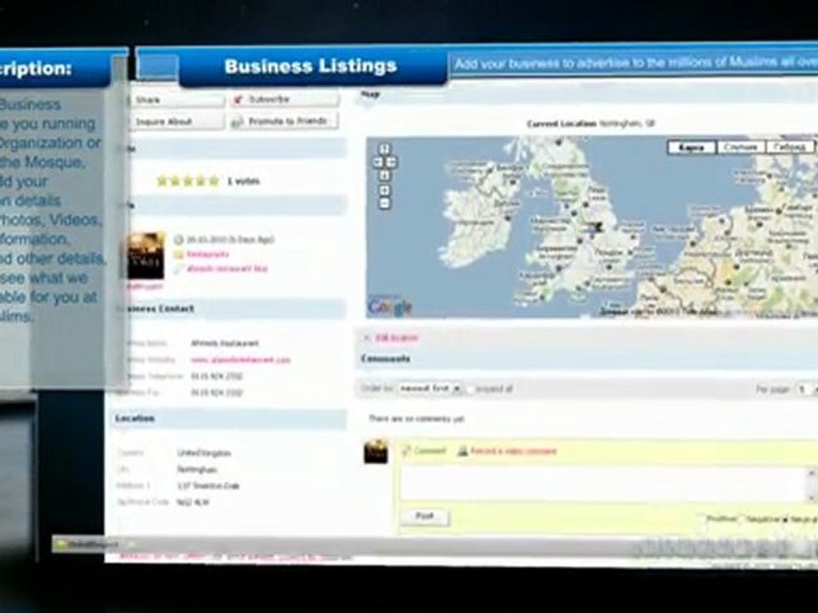Screen dimensions: 818x613
Task: Select the Positive radio button
Action: 702,518
